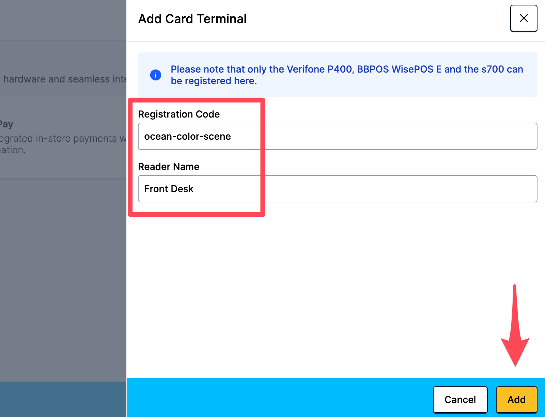Select the Pay heading in the background
Viewport: 545px width, 417px height.
(6, 124)
